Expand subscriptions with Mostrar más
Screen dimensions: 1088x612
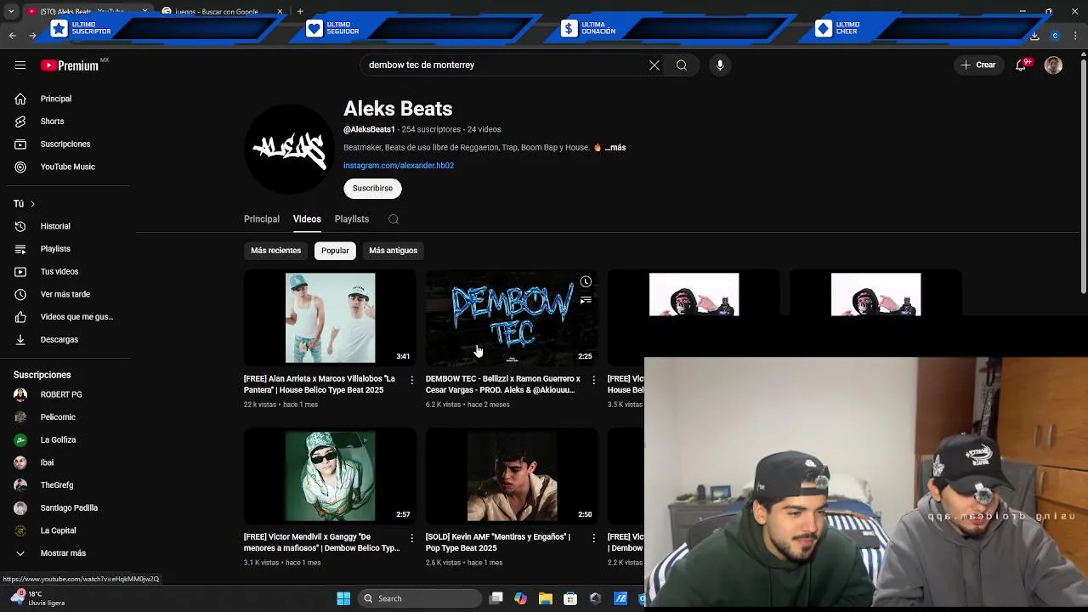(x=65, y=553)
